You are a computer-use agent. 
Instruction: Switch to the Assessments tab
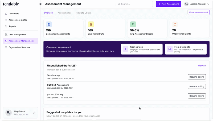point(64,13)
